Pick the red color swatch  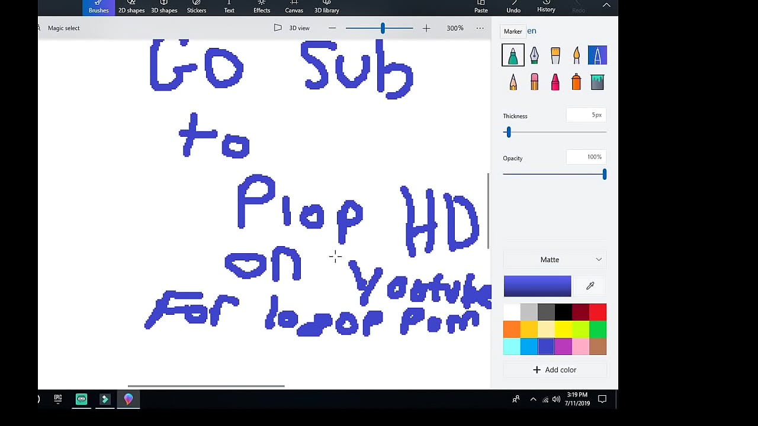pos(598,312)
